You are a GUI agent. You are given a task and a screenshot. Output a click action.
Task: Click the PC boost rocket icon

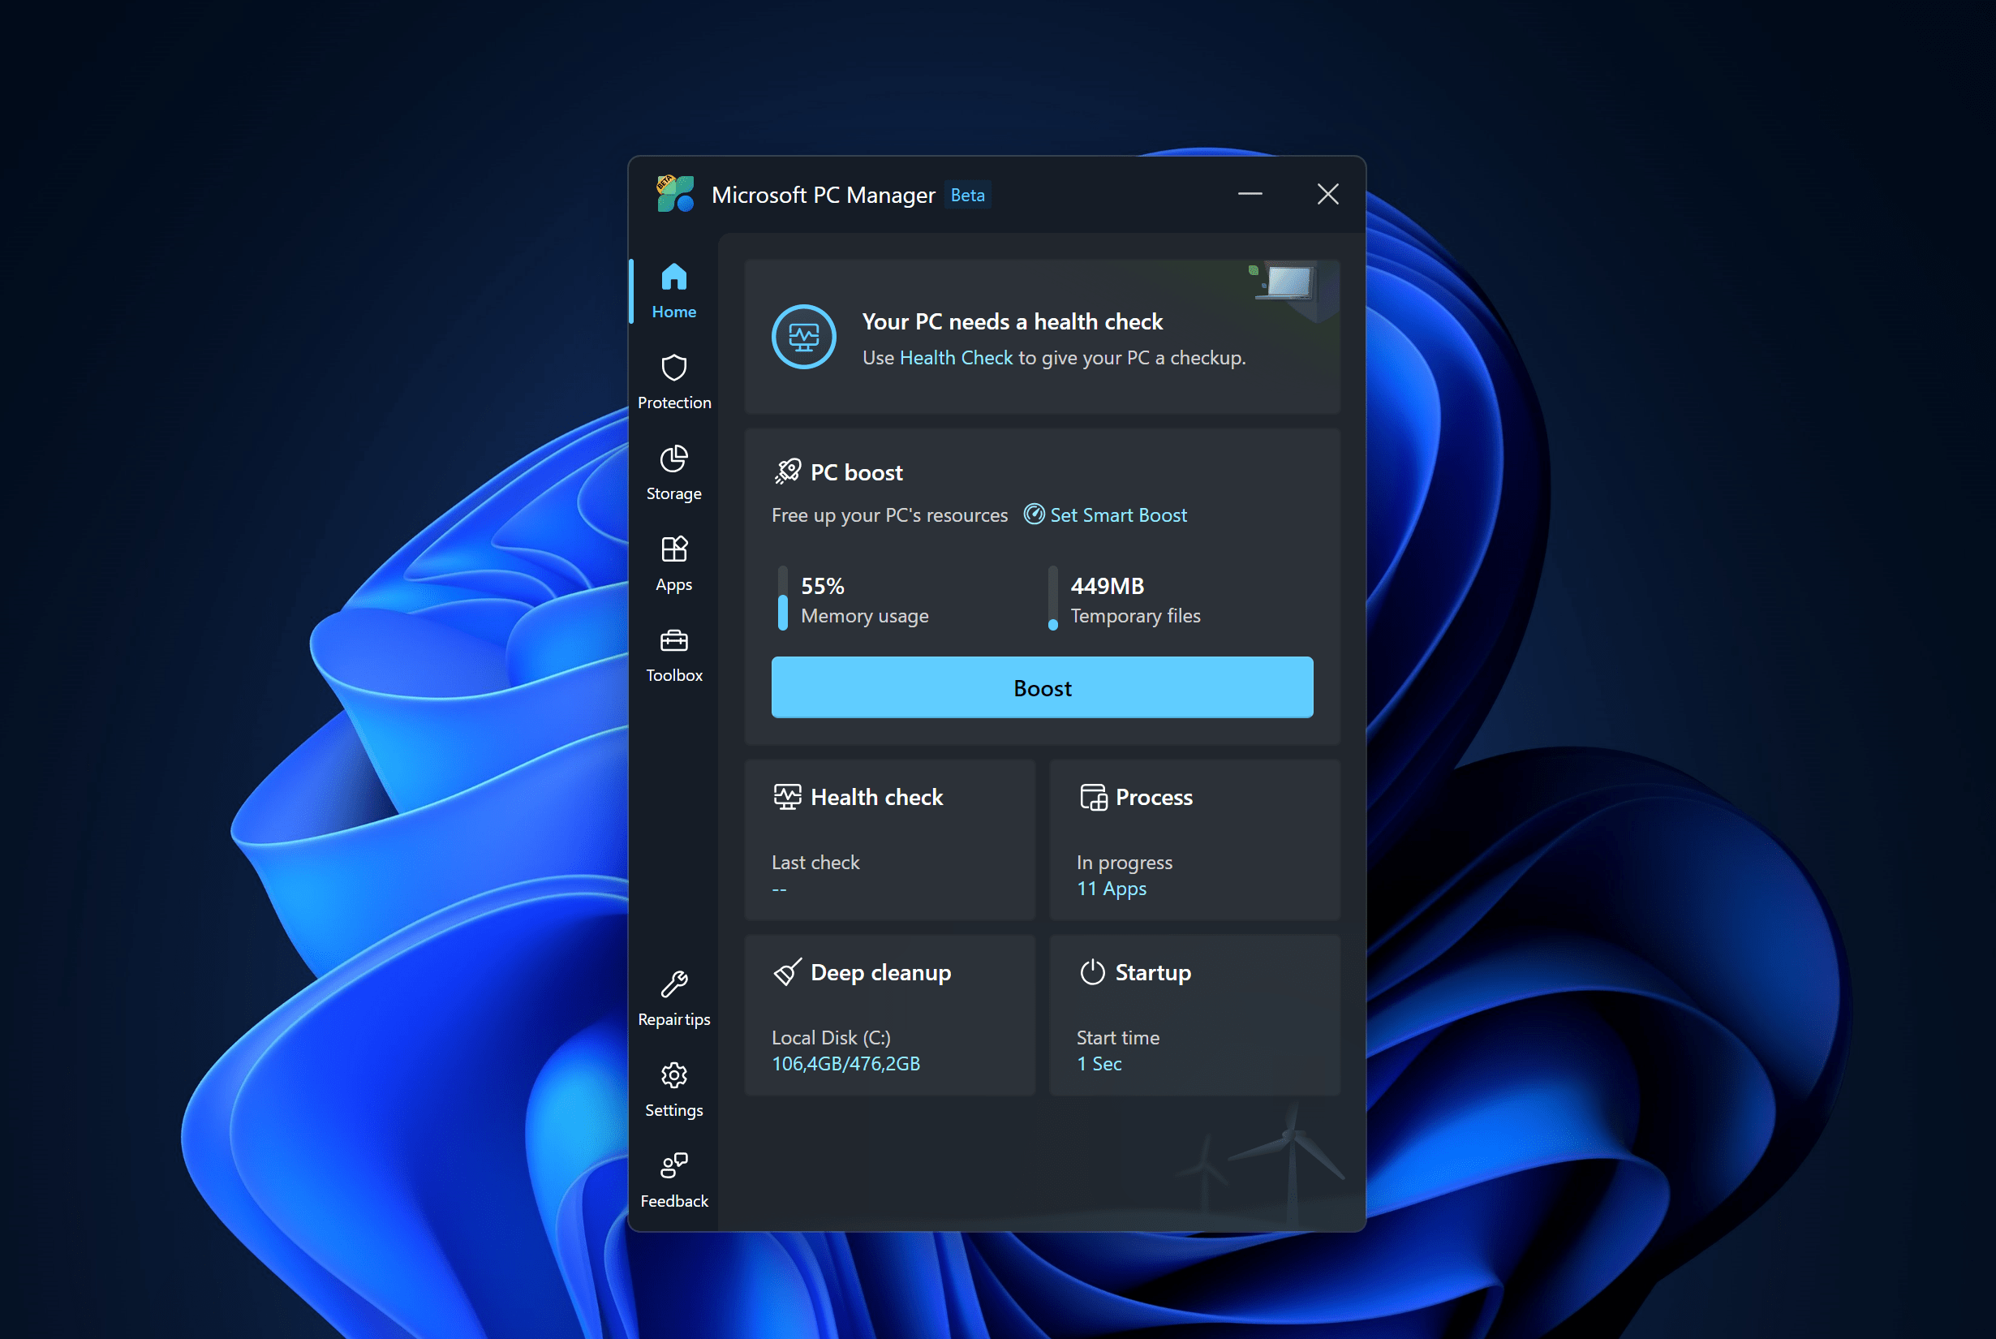click(x=789, y=471)
